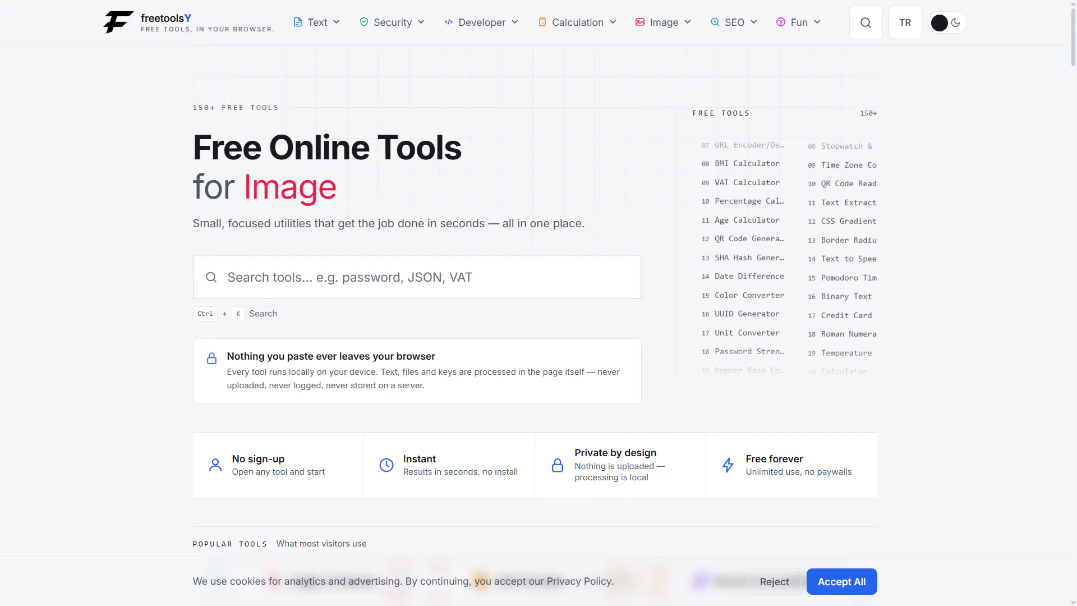The height and width of the screenshot is (606, 1077).
Task: Click the Developer code icon
Action: click(449, 22)
